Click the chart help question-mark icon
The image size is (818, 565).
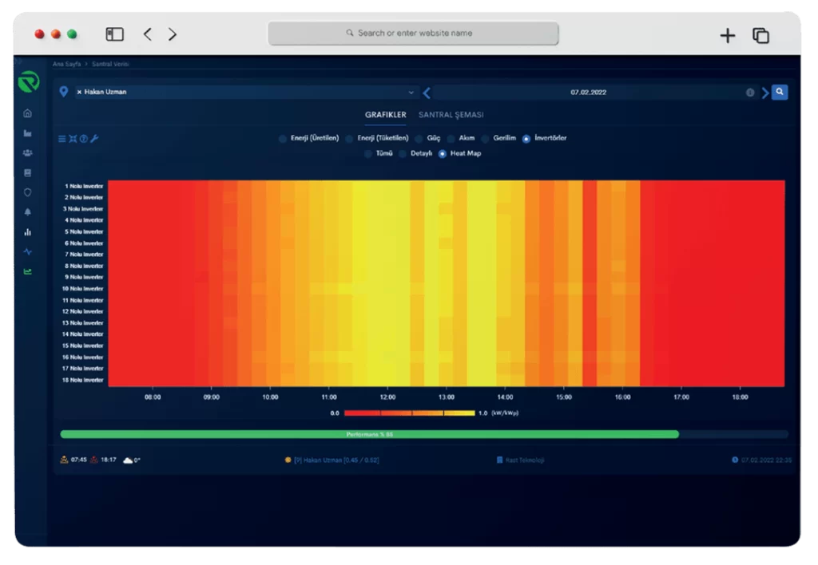83,139
